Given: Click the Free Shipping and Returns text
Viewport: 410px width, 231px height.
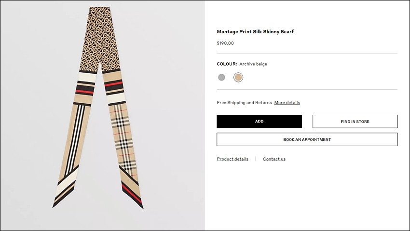Looking at the screenshot, I should point(244,103).
